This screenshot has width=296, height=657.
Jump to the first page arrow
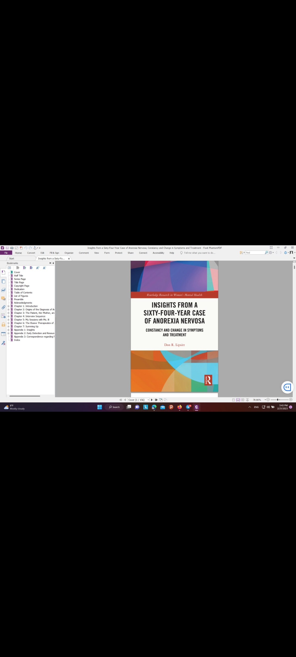coord(121,400)
